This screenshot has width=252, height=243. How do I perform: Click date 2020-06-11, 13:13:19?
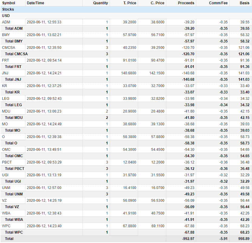tap(44, 175)
